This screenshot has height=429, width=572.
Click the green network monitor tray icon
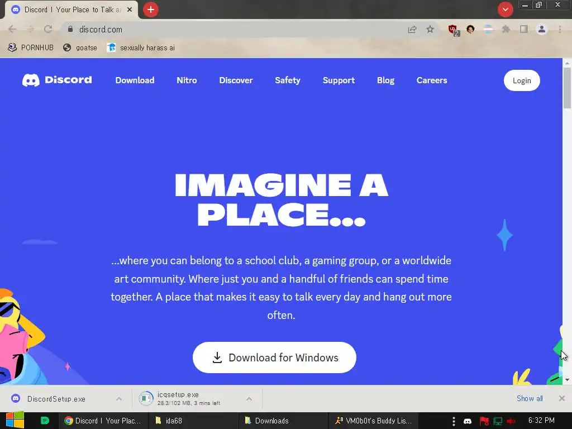pyautogui.click(x=498, y=421)
